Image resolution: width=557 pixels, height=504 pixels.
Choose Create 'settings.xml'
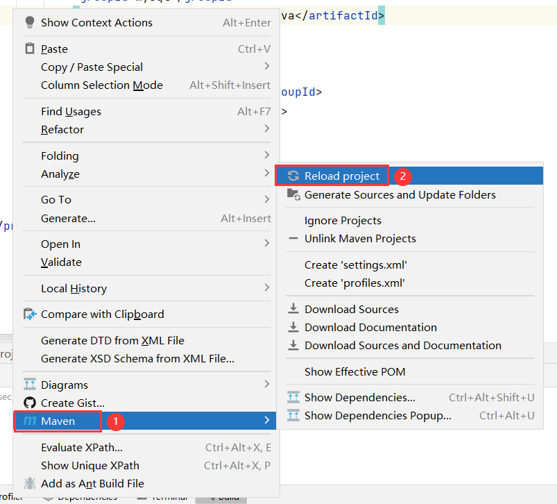pos(409,264)
